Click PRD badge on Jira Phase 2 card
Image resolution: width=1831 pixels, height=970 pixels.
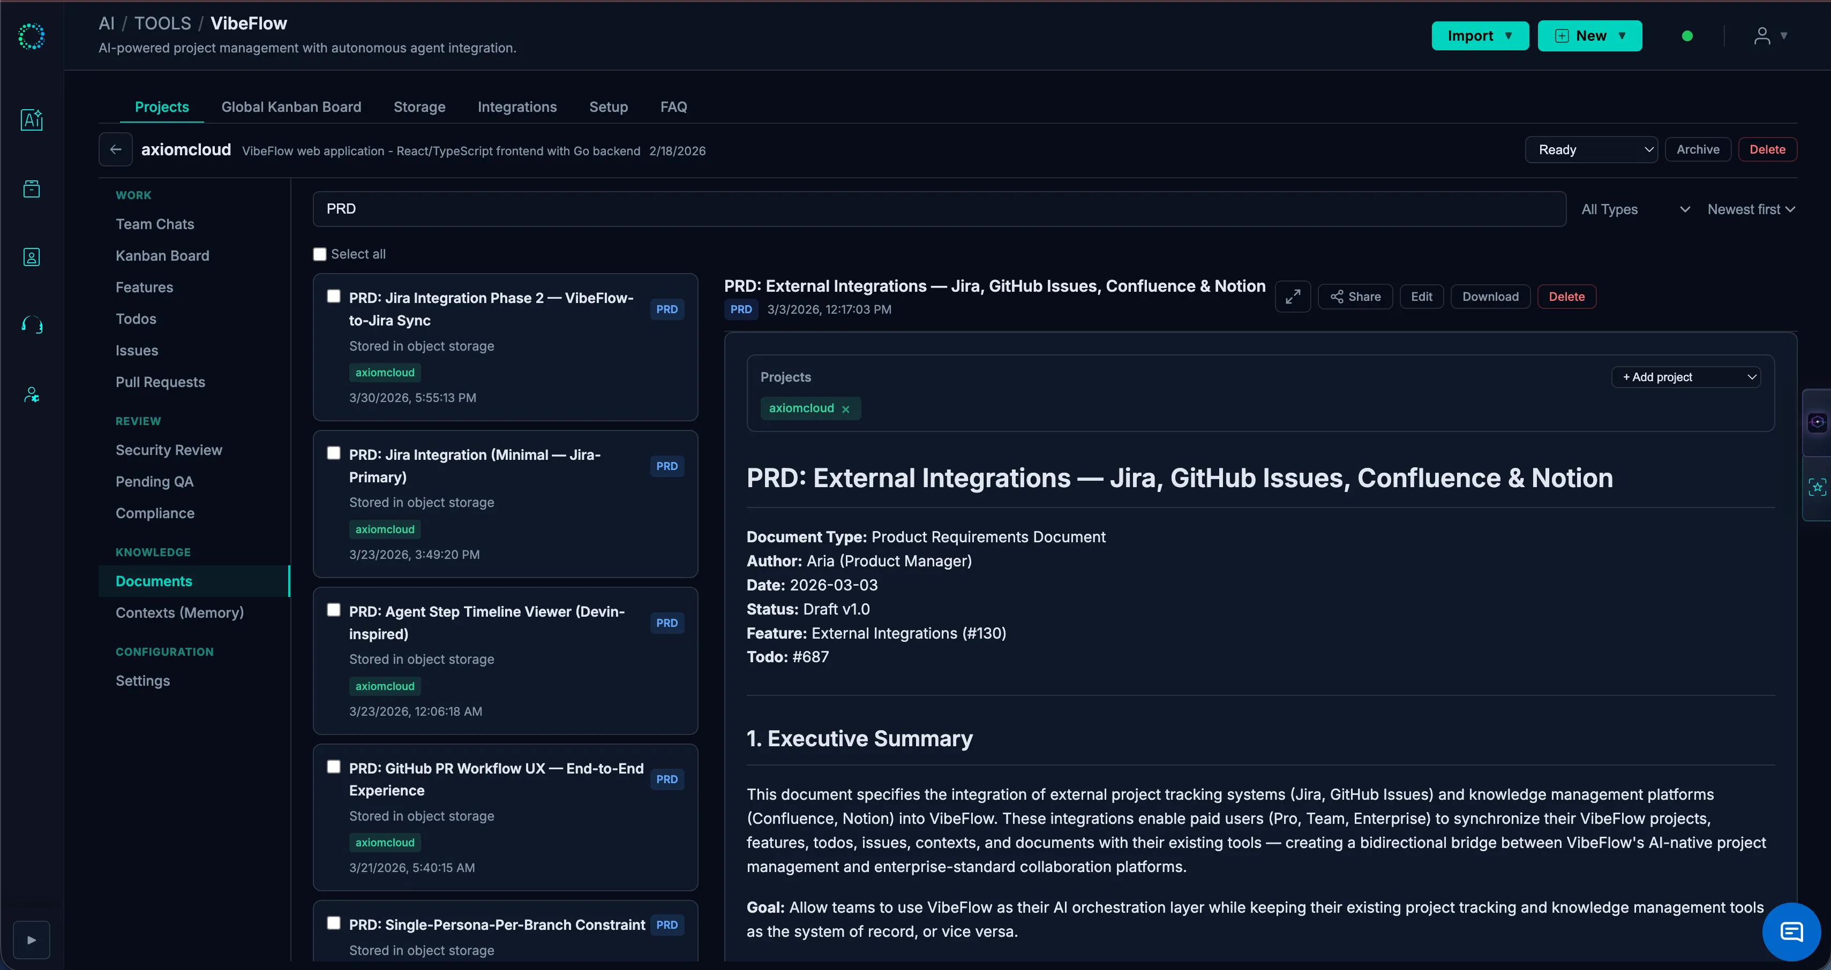(667, 309)
